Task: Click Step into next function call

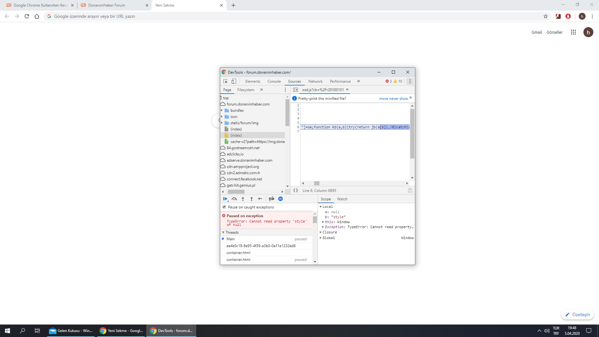Action: pos(243,199)
